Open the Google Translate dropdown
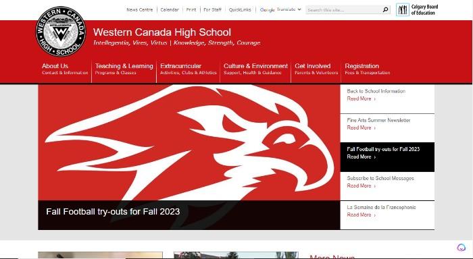Screen dimensions: 473x259 280,9
